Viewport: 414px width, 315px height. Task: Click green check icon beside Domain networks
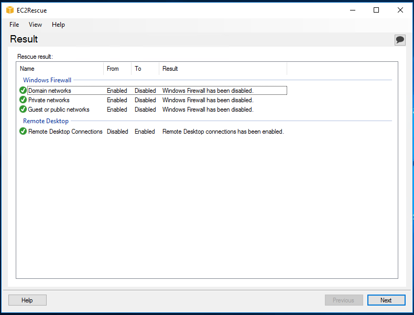coord(23,90)
